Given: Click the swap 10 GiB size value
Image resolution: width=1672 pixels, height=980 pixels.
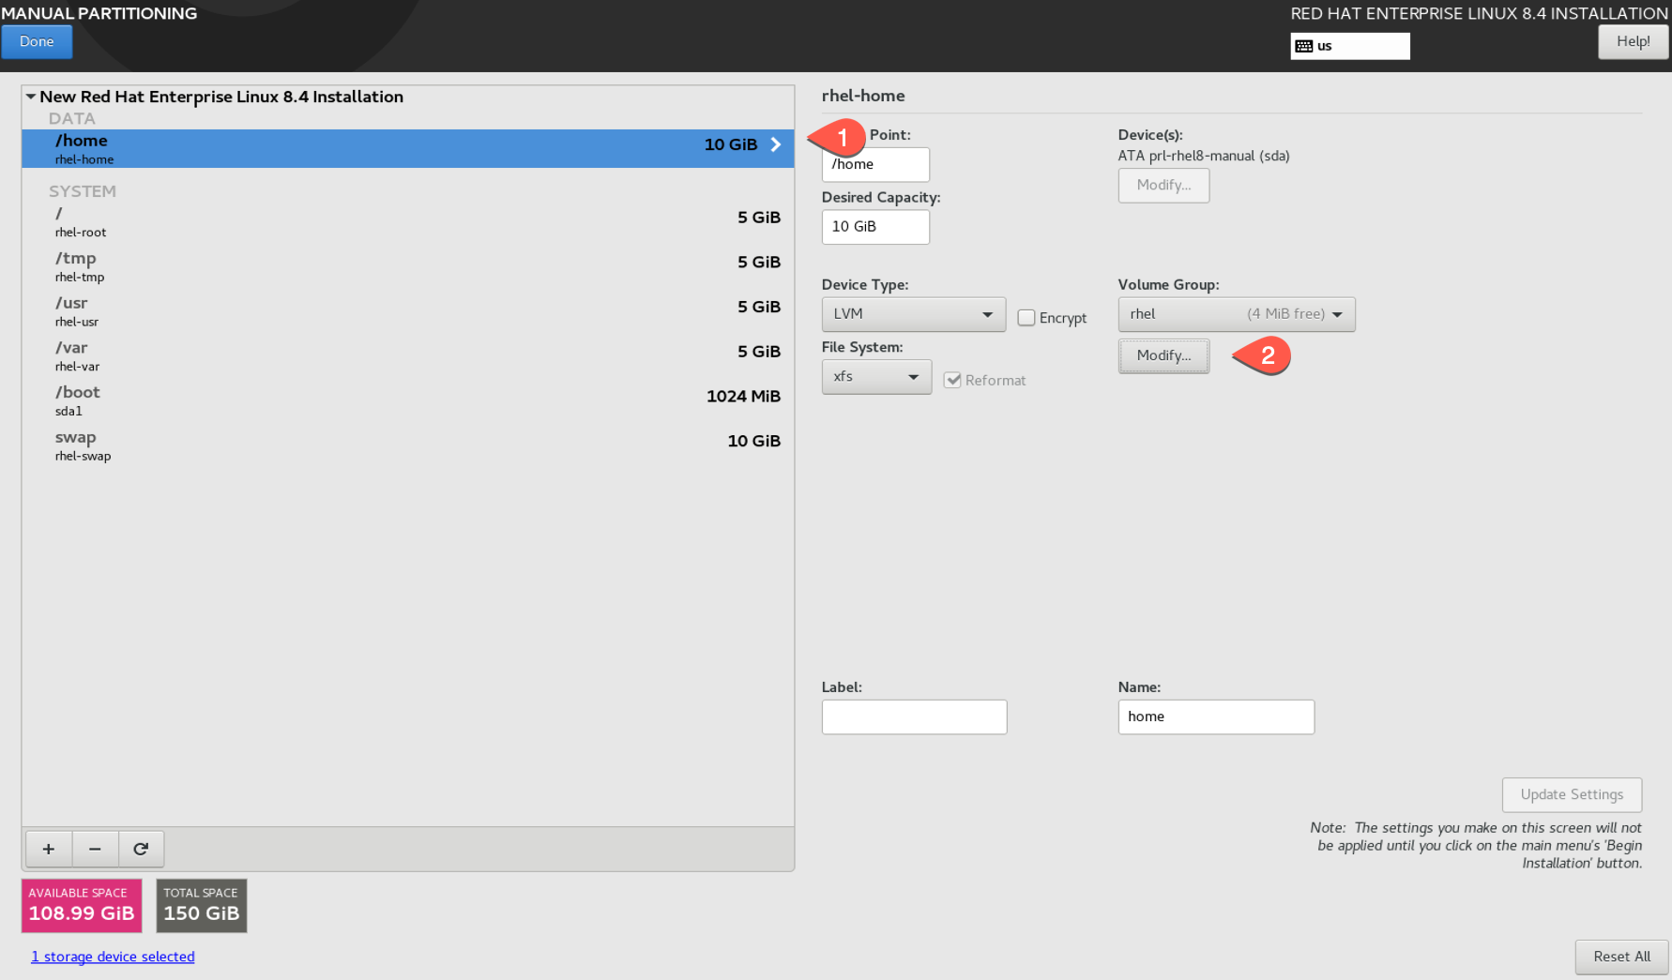Looking at the screenshot, I should pos(753,441).
